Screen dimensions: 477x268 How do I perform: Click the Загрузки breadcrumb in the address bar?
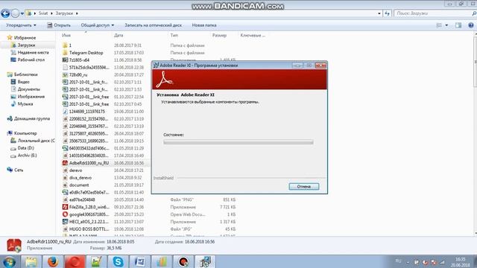64,13
